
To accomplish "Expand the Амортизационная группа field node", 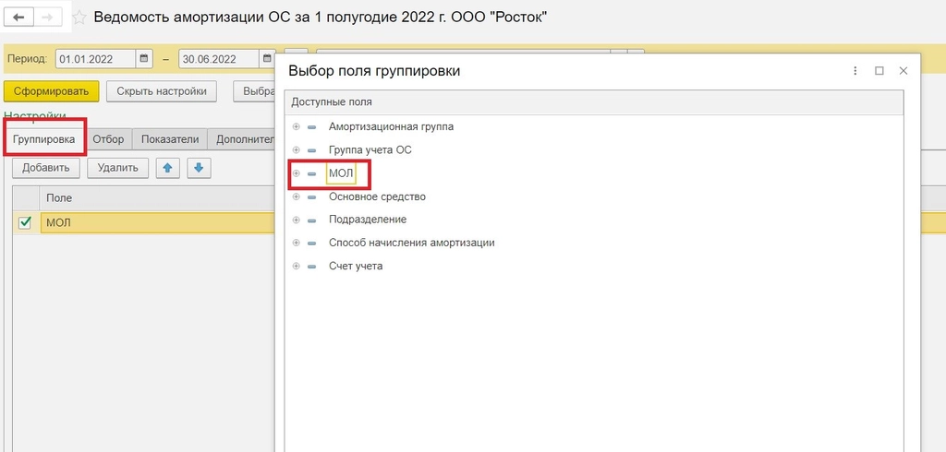I will pos(296,127).
